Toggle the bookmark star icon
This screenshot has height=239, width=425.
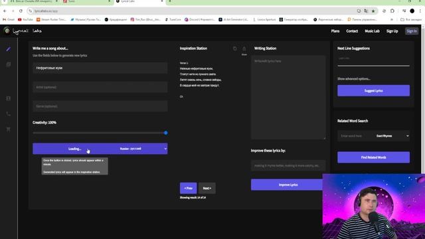373,11
